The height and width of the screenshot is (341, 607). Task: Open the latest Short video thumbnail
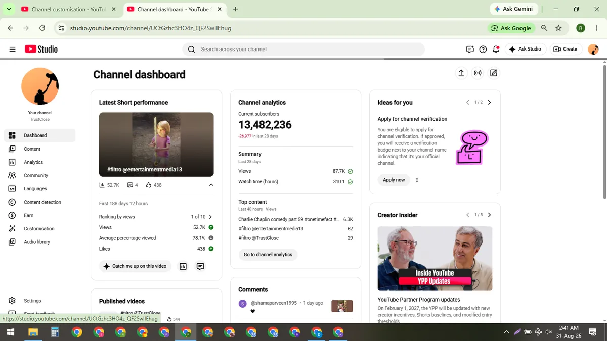[156, 144]
